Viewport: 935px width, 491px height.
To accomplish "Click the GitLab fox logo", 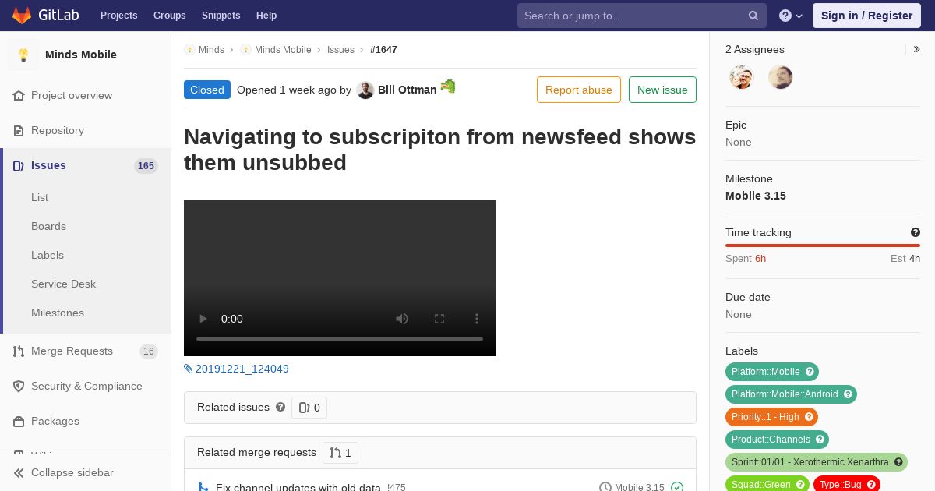I will [22, 16].
